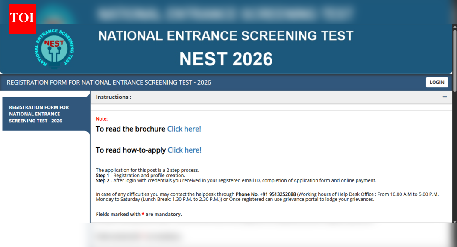Click the Step 1 registration instruction line
The width and height of the screenshot is (457, 247).
(140, 176)
